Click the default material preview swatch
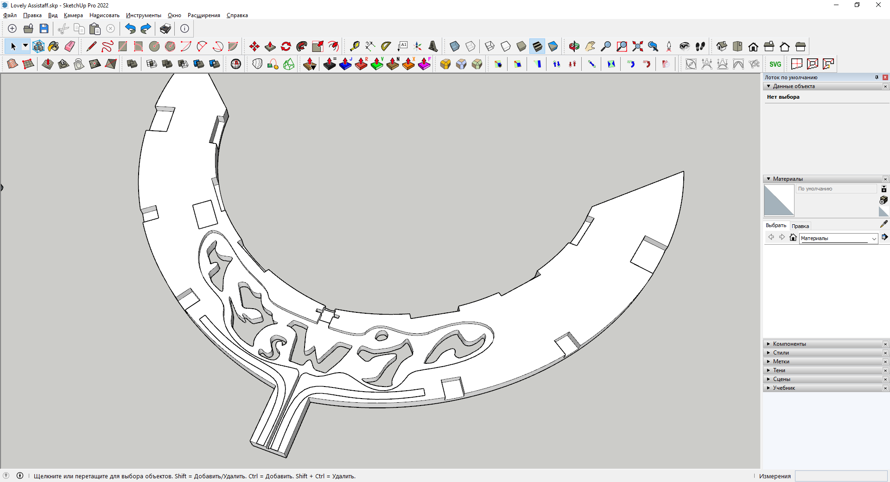Image resolution: width=890 pixels, height=482 pixels. tap(779, 200)
